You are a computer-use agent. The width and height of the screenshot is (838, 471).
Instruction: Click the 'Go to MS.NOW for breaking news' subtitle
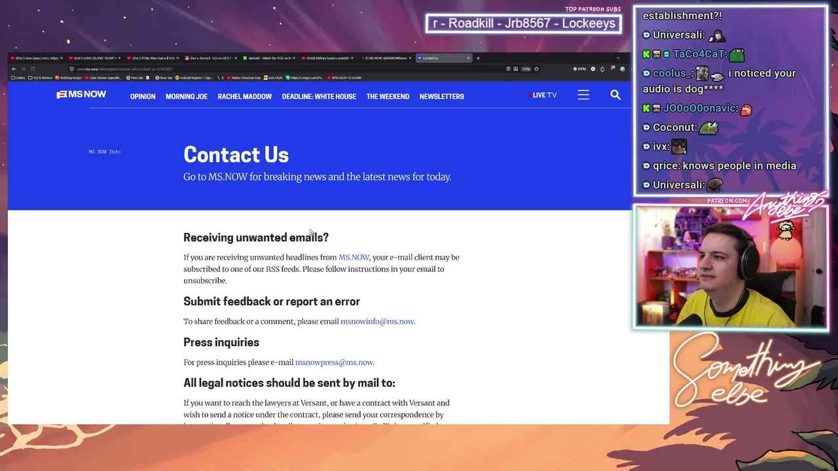coord(317,177)
